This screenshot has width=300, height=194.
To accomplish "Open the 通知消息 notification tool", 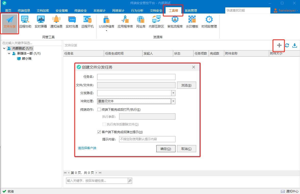I will [x=56, y=22].
